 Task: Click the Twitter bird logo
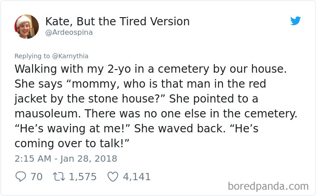click(295, 21)
